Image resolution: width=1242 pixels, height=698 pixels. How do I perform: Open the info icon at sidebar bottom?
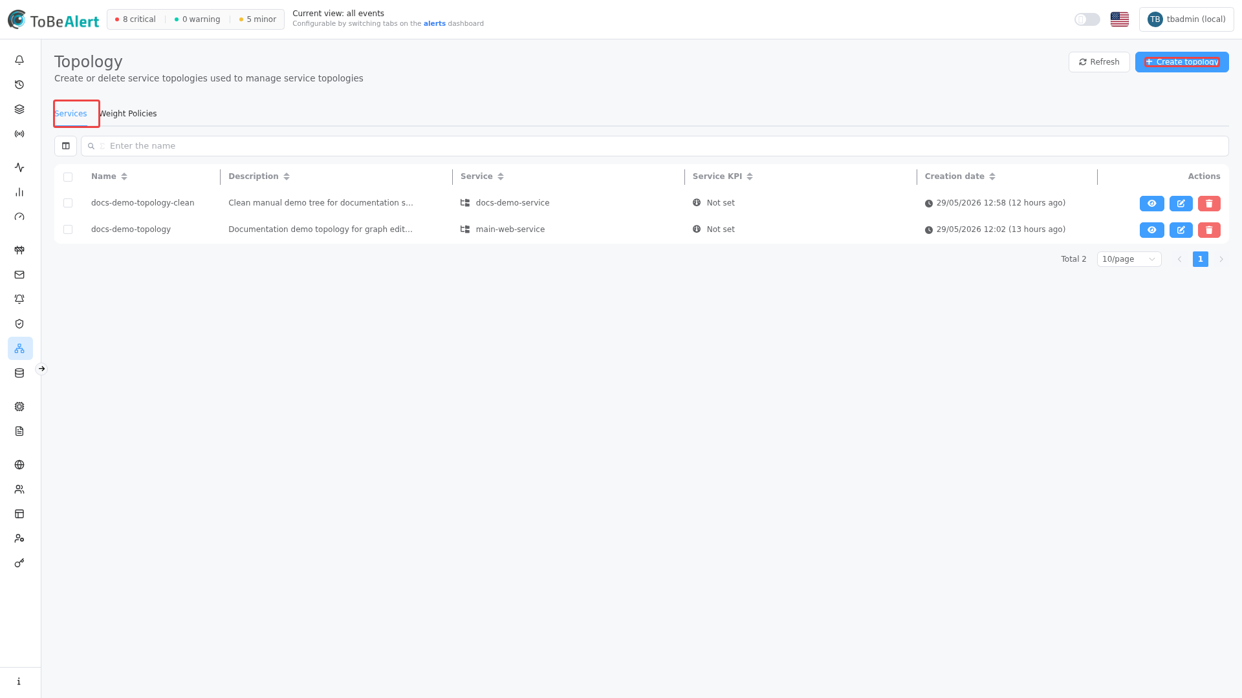coord(19,681)
